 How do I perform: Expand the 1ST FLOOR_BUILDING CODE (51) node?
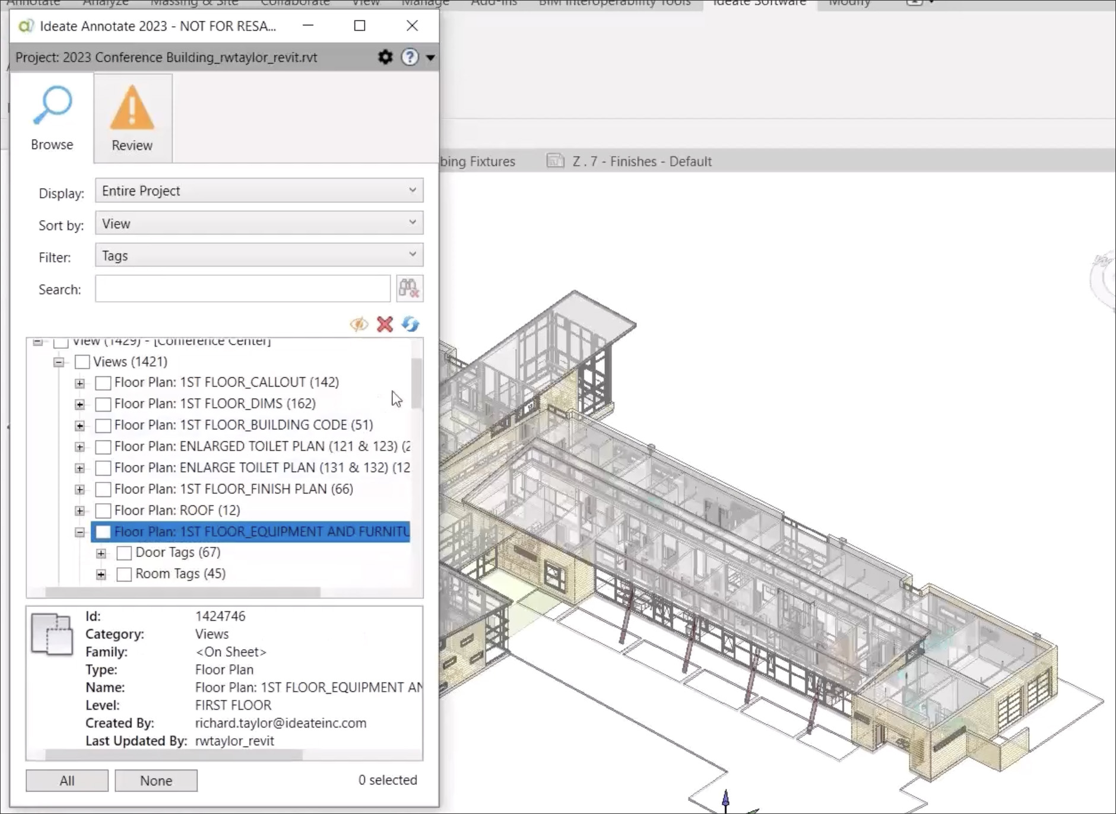pos(80,426)
